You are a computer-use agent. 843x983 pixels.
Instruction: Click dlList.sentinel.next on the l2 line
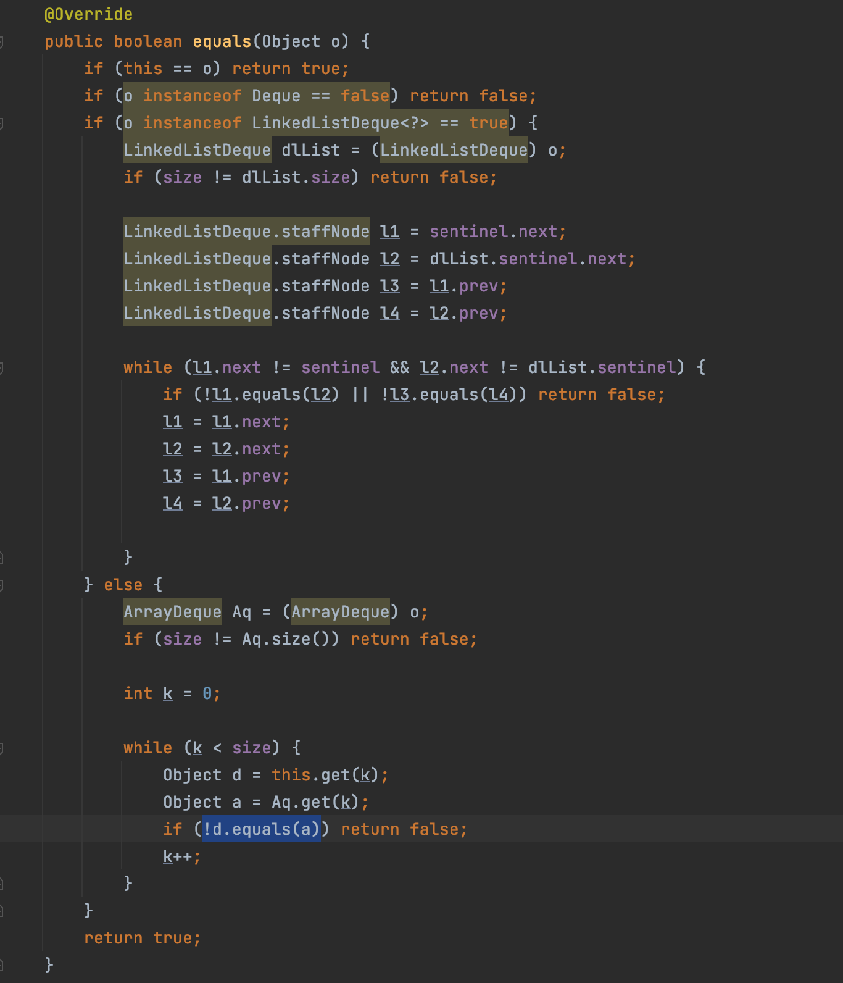(528, 259)
